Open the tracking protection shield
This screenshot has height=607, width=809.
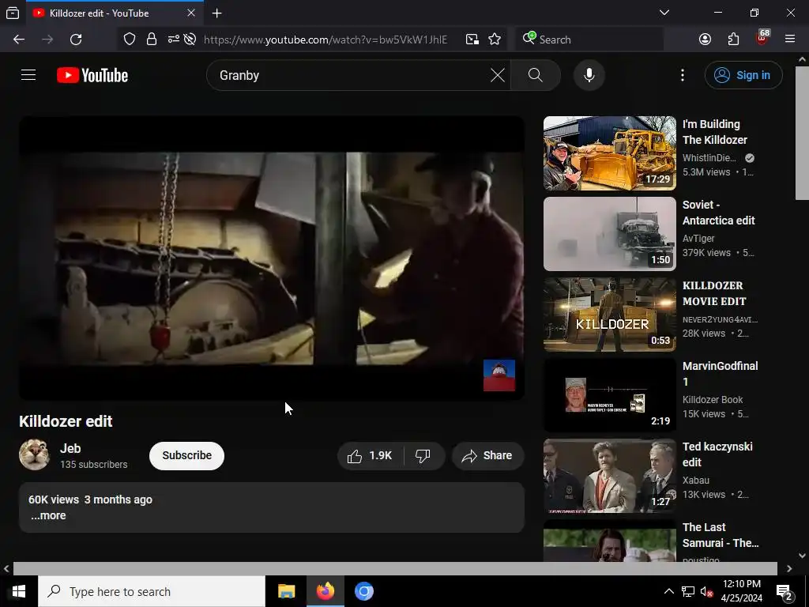(130, 40)
